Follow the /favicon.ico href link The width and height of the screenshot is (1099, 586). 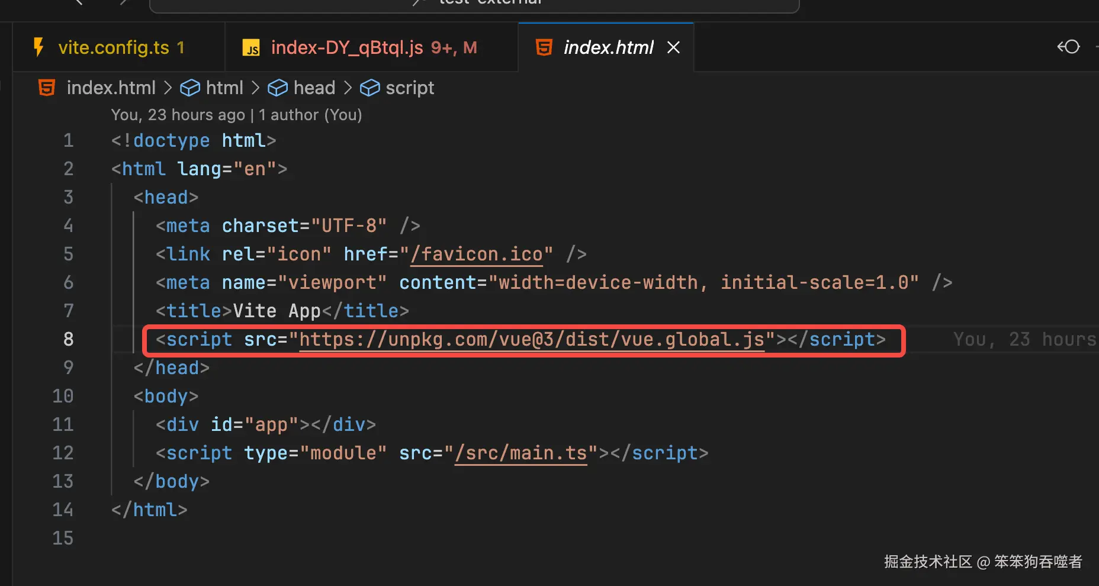[477, 255]
